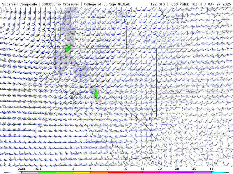Click the pink 15–20 color bar segment
Image resolution: width=233 pixels, height=174 pixels.
coord(151,173)
